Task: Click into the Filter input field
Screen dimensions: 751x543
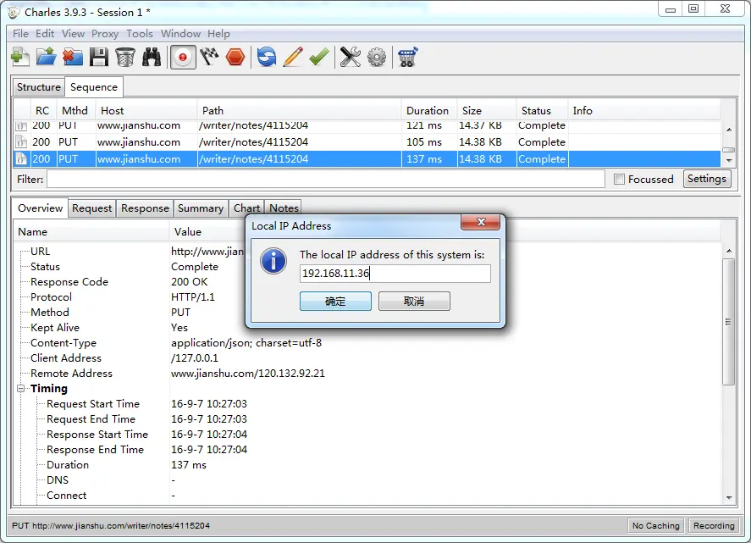Action: (326, 180)
